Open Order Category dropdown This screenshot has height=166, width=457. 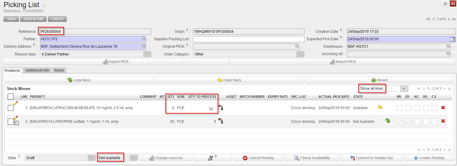point(300,54)
